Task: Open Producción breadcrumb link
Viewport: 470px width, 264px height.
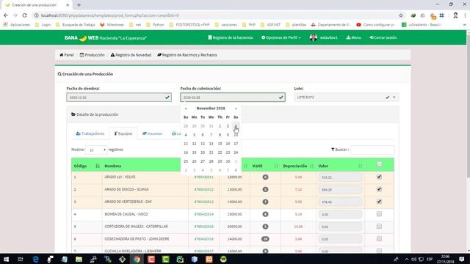Action: 93,55
